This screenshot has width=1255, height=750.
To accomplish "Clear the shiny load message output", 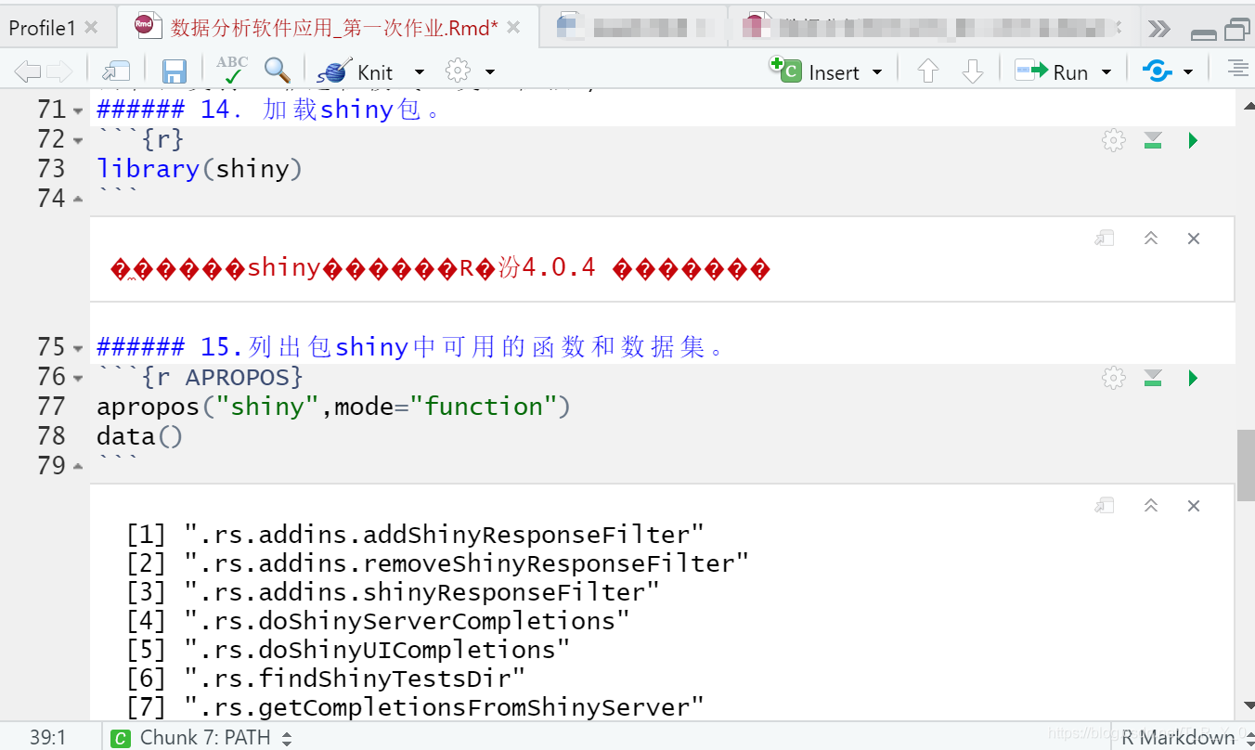I will click(x=1194, y=239).
